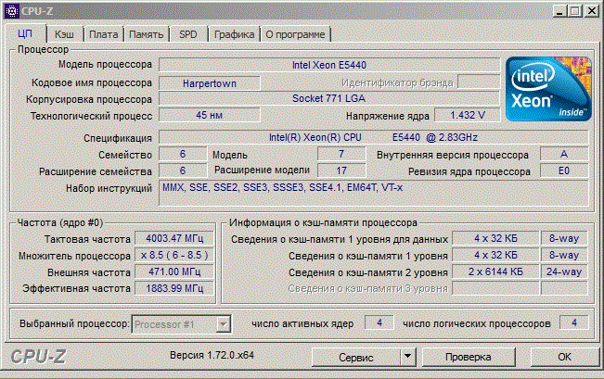Click the MMX, SSE instruction set field
Viewport: 604px width, 379px height.
click(x=374, y=193)
